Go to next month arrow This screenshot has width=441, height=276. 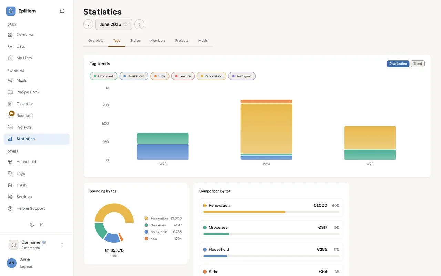(x=139, y=24)
